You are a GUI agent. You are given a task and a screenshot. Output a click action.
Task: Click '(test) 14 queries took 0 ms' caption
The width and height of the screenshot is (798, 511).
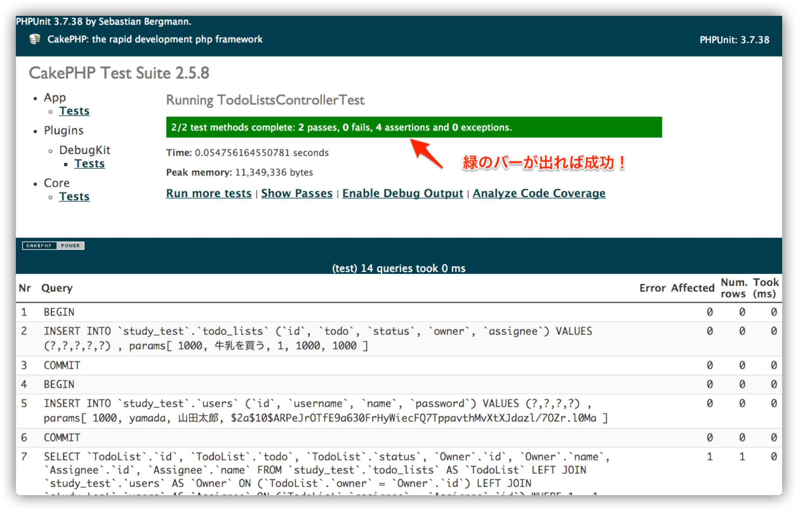399,268
